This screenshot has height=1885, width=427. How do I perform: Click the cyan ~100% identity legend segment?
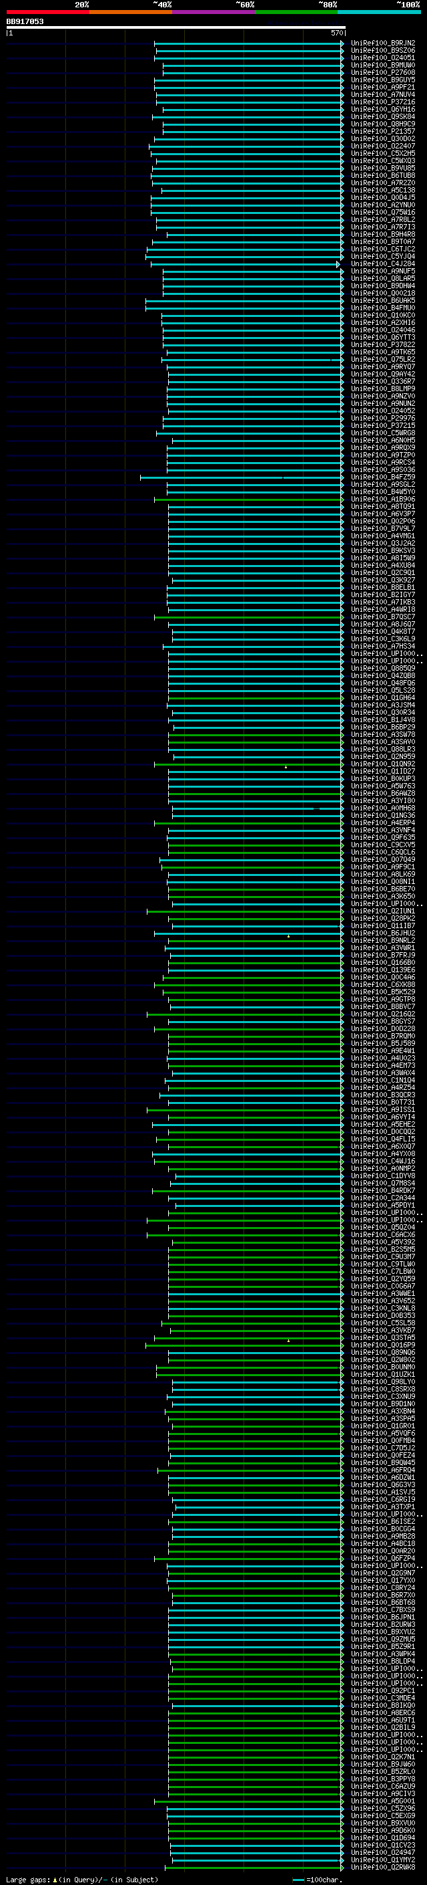(x=379, y=12)
